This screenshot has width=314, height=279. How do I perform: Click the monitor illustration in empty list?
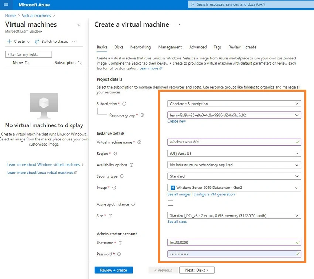pos(44,106)
